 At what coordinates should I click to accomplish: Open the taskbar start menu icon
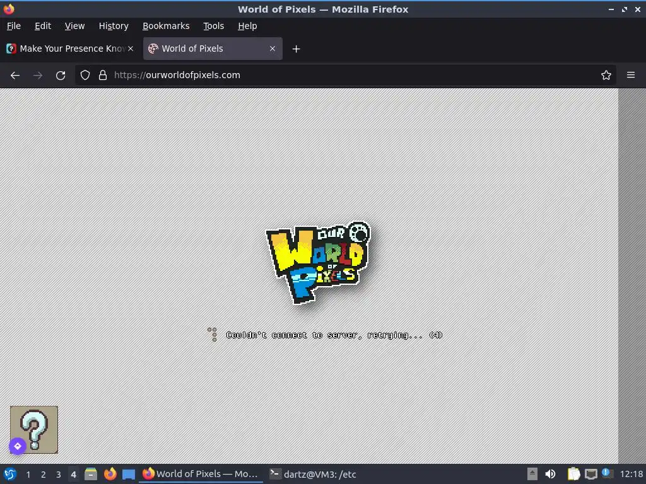(9, 474)
